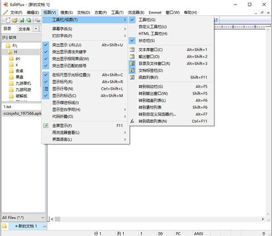This screenshot has height=236, width=272.
Task: Click the 文档标签栏(D) menu icon
Action: click(x=132, y=71)
